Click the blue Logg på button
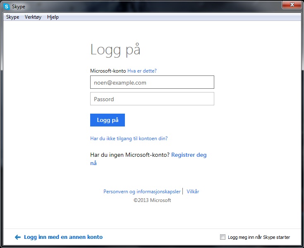This screenshot has height=248, width=304. (108, 120)
